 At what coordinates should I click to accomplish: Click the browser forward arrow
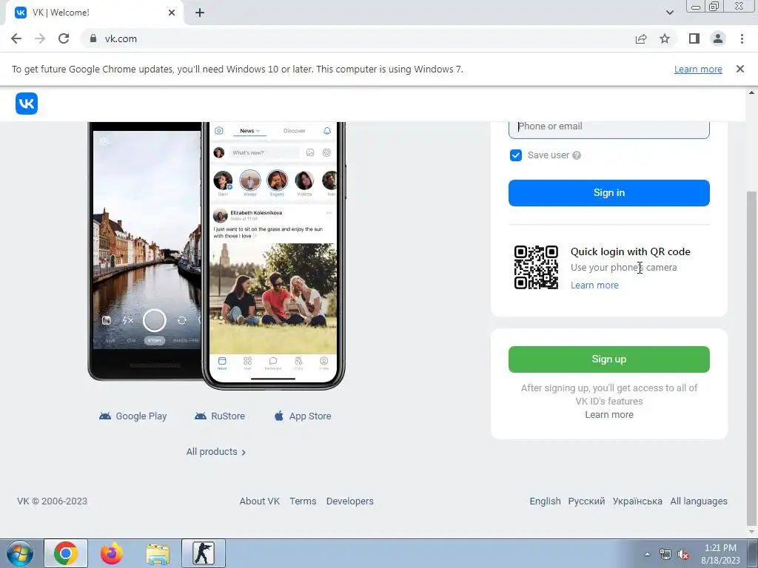click(x=40, y=38)
